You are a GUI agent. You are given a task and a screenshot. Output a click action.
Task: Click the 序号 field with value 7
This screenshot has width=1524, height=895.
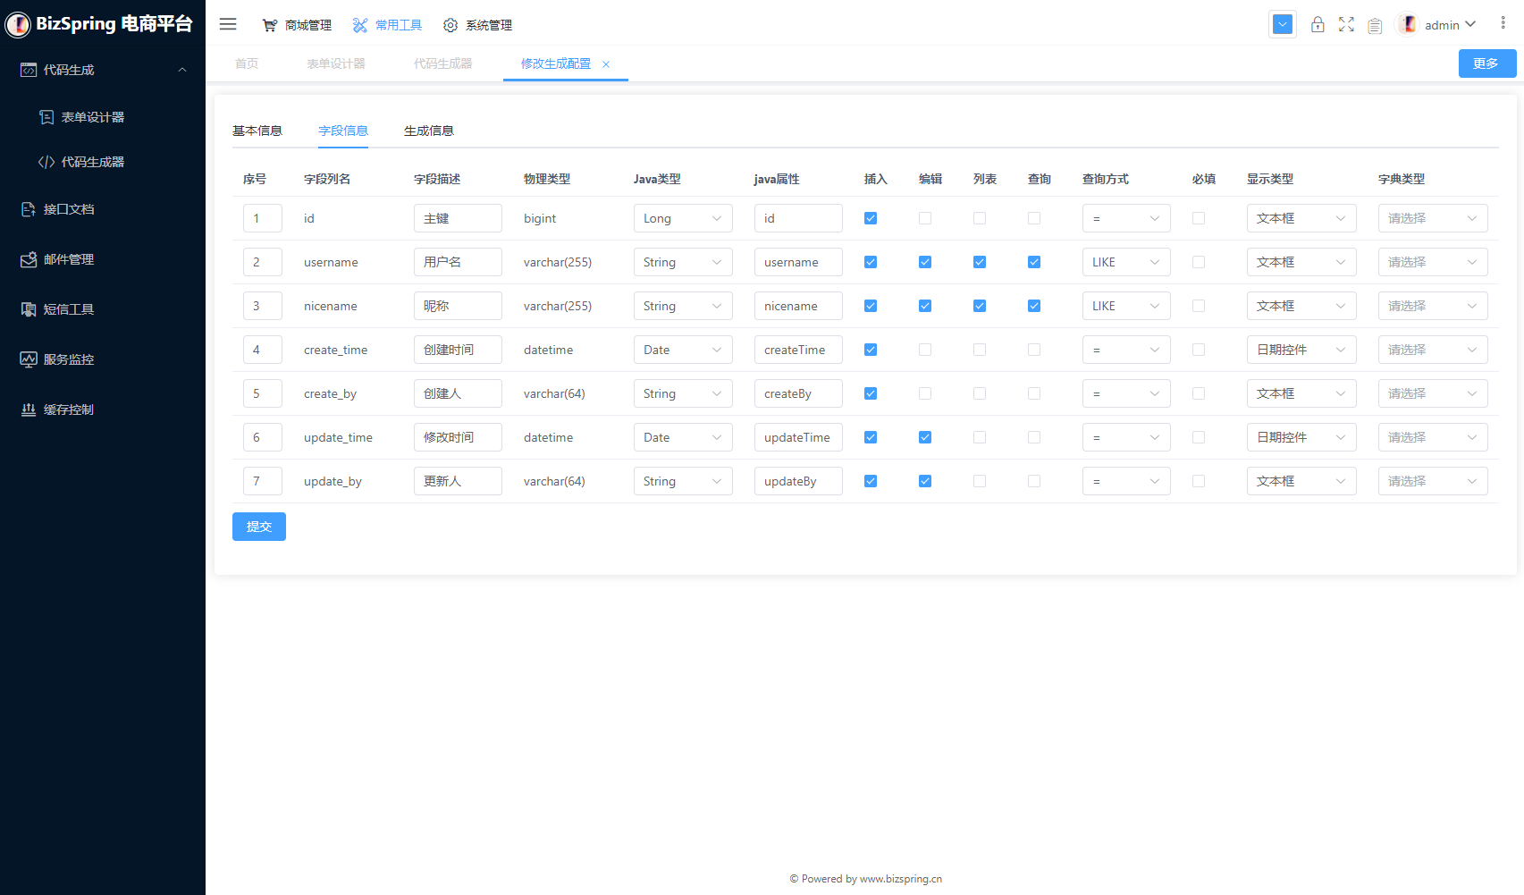coord(263,481)
